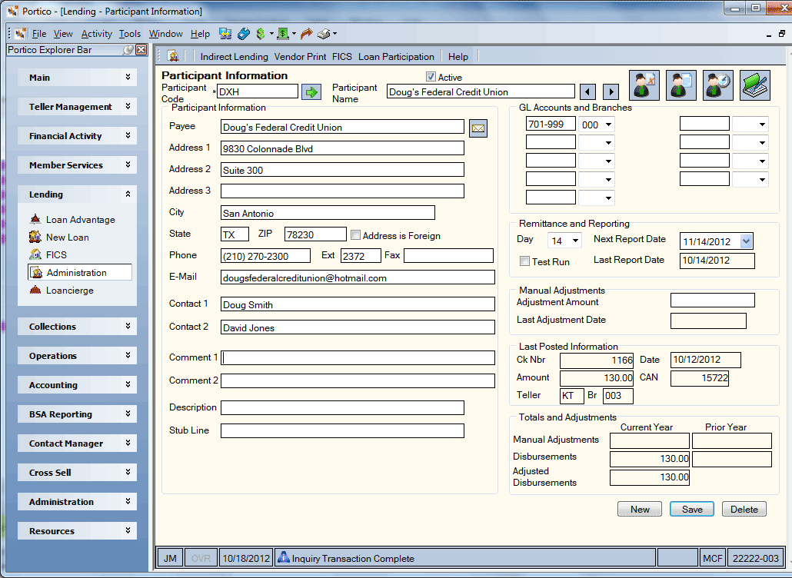Click the green arrow next to Participant Code

point(311,92)
